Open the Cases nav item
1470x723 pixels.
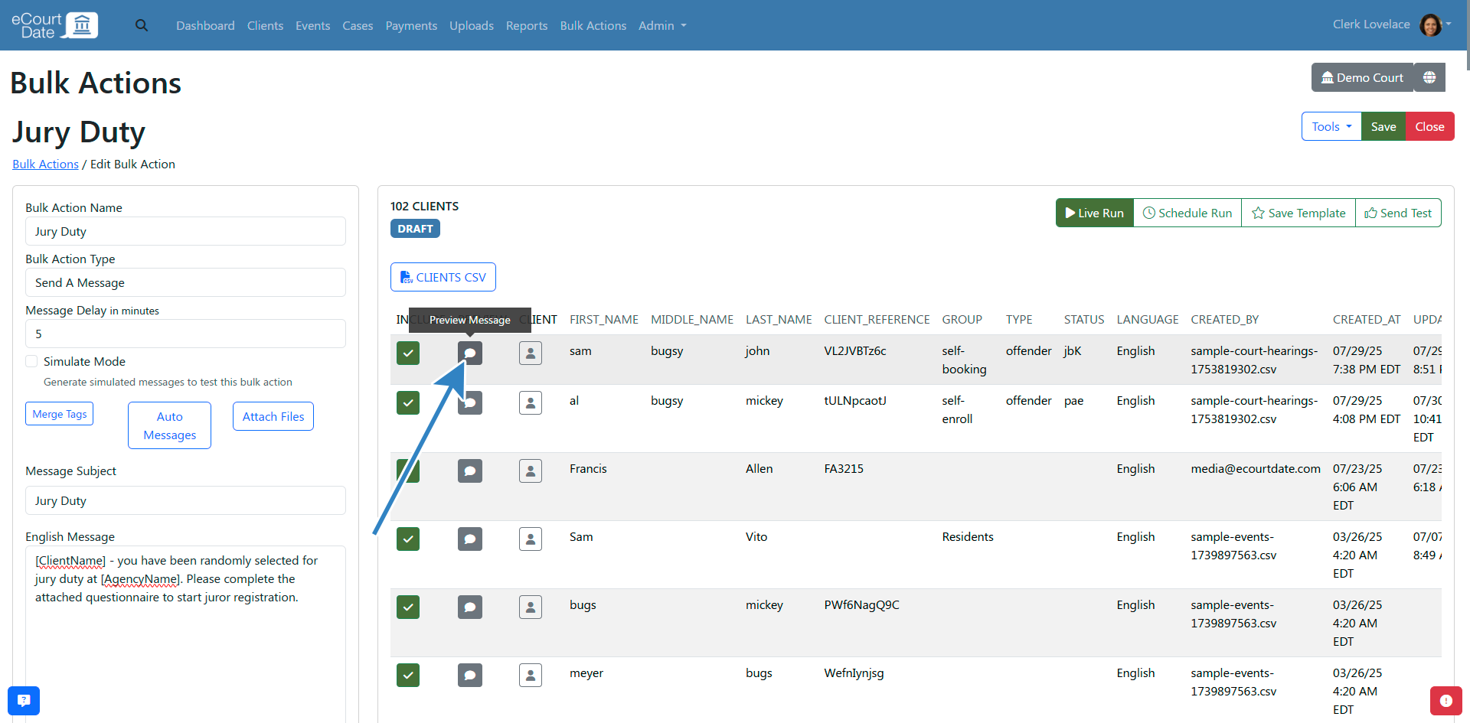click(358, 25)
